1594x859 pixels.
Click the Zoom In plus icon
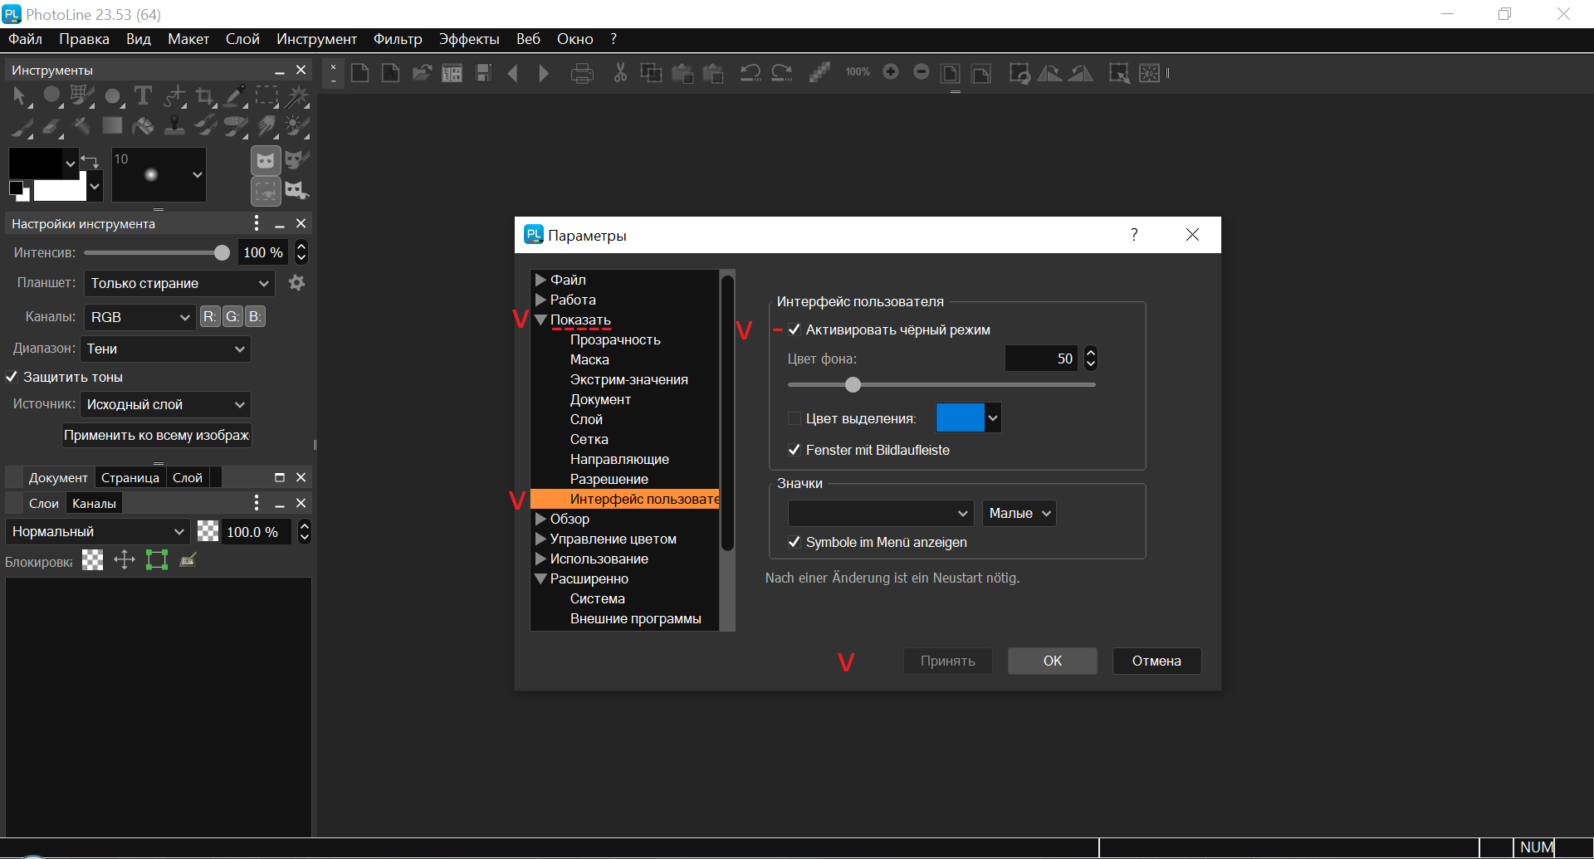click(891, 72)
